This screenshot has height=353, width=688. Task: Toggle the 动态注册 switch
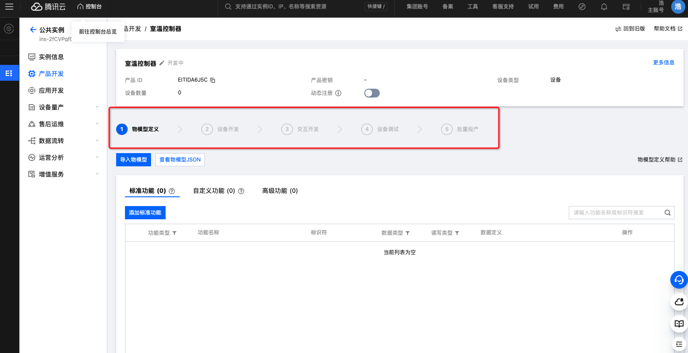click(x=372, y=93)
